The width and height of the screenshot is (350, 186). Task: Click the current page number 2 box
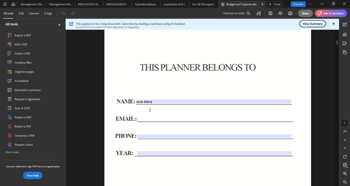344,123
